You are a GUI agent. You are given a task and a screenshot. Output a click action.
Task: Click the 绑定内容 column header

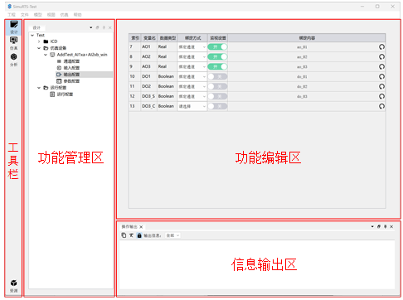[x=307, y=38]
